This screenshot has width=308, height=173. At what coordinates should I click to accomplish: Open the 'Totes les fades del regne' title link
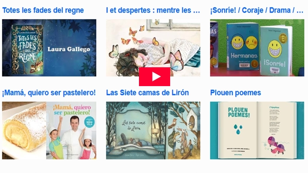click(x=43, y=10)
